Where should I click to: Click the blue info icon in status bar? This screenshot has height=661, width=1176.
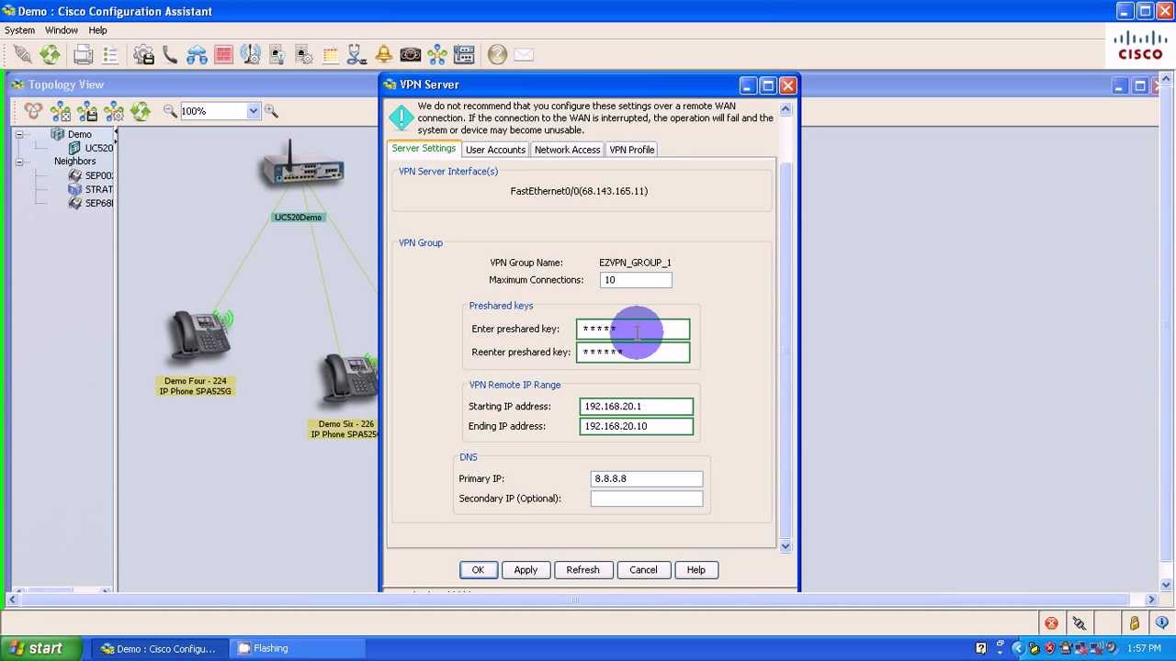tap(1162, 624)
